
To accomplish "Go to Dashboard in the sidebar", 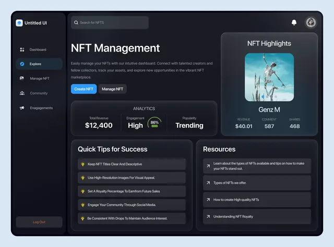I will (x=39, y=50).
